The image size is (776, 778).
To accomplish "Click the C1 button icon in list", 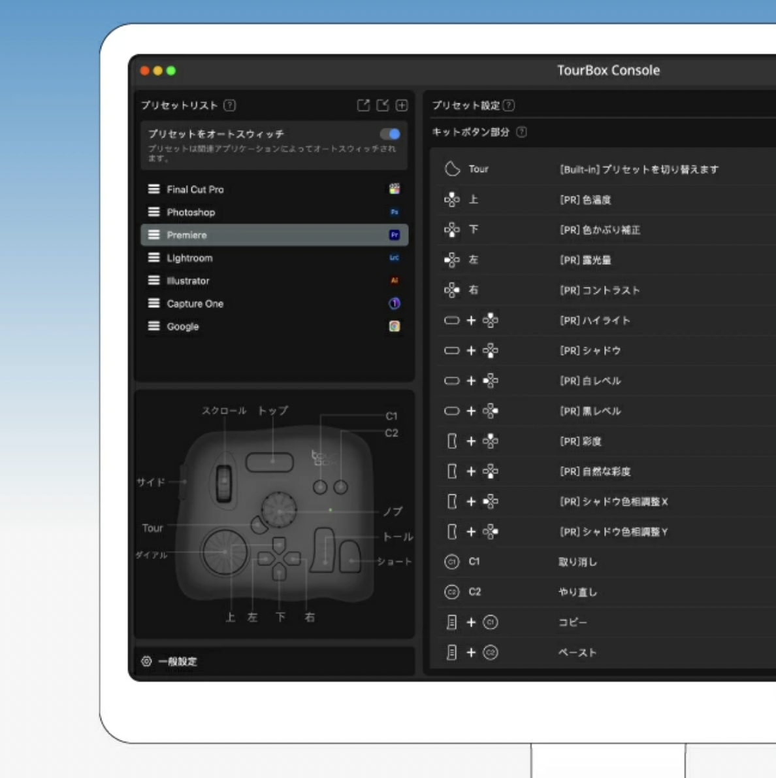I will [452, 562].
